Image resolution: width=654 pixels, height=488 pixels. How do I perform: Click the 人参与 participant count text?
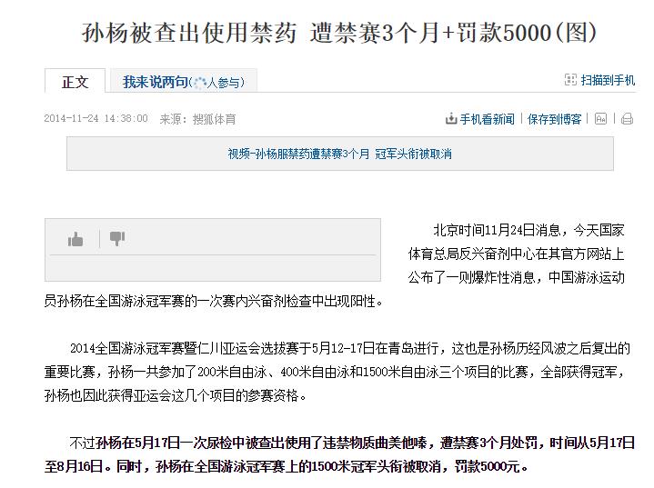pyautogui.click(x=224, y=83)
